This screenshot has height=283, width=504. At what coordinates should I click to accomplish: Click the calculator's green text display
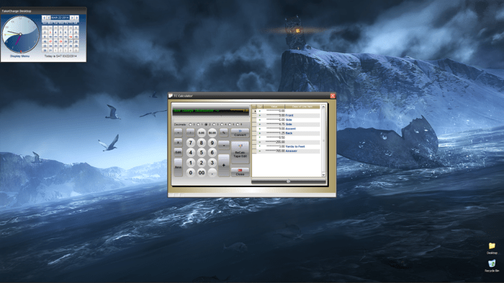(210, 111)
